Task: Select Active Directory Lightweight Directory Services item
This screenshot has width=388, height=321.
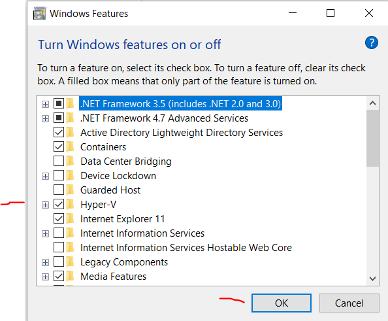Action: pyautogui.click(x=182, y=133)
